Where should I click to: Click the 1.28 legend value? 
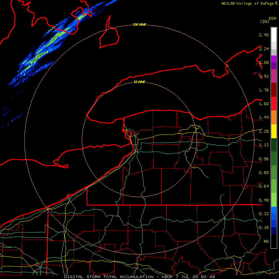point(264,131)
